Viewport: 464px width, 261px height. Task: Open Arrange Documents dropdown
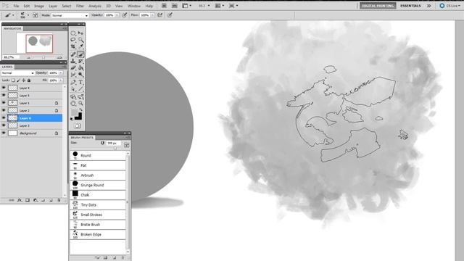pyautogui.click(x=187, y=6)
